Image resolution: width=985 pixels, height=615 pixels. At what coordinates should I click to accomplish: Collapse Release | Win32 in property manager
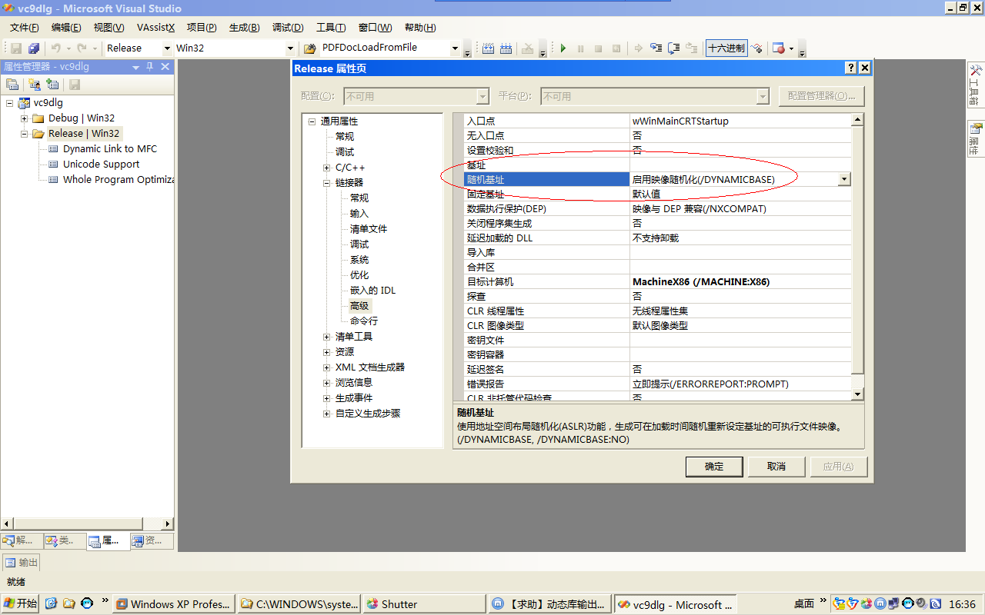(25, 134)
